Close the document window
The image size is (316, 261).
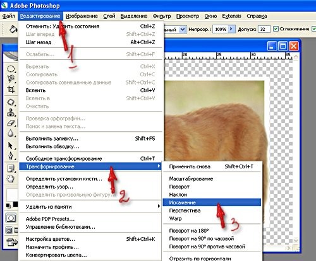click(x=294, y=46)
